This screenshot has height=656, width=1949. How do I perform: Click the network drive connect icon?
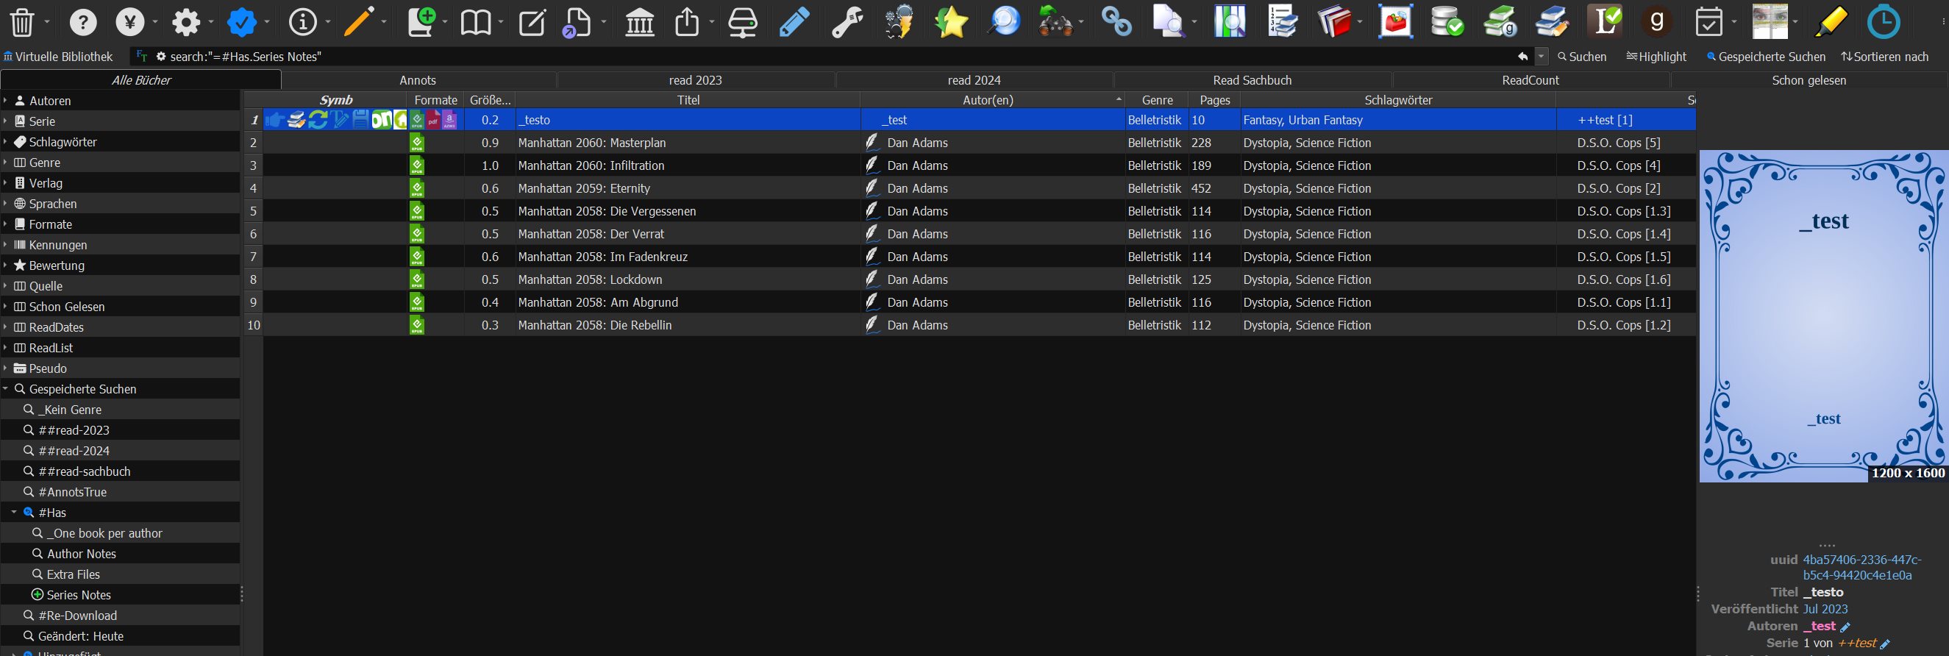pos(743,23)
